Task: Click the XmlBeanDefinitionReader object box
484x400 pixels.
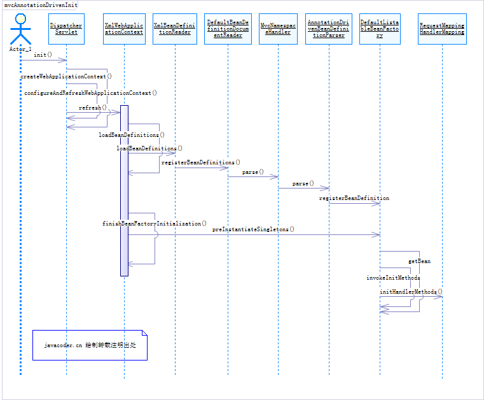Action: 175,29
